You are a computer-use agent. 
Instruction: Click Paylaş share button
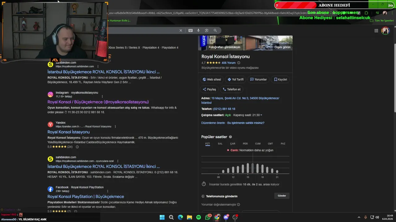coord(209,89)
